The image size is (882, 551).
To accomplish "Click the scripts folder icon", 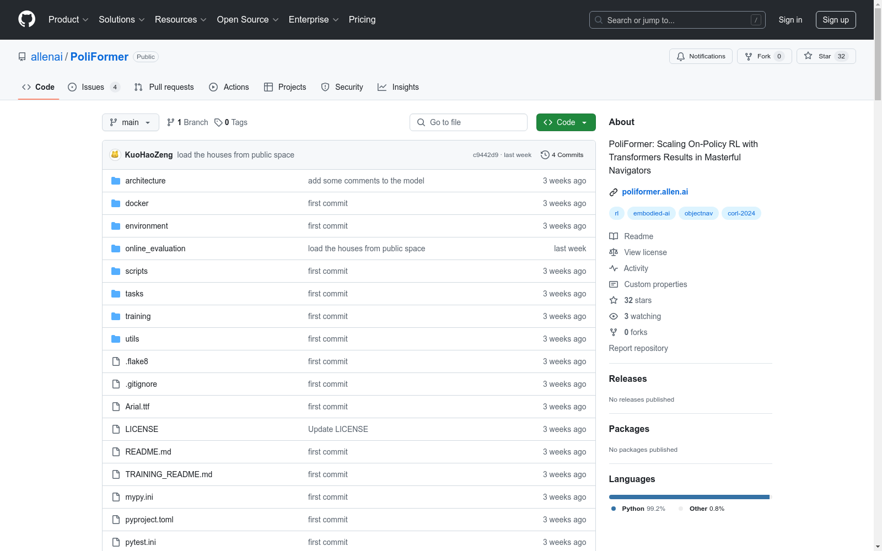I will pos(116,271).
